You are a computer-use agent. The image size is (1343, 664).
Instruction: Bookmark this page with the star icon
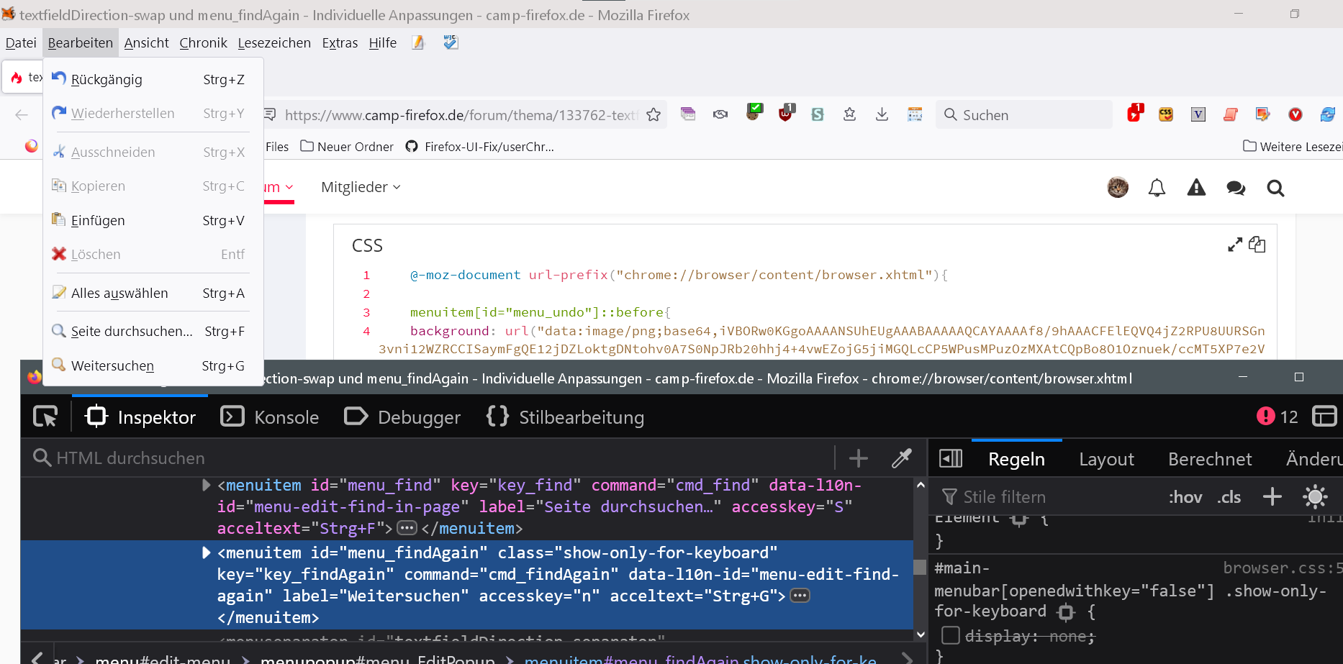(654, 115)
